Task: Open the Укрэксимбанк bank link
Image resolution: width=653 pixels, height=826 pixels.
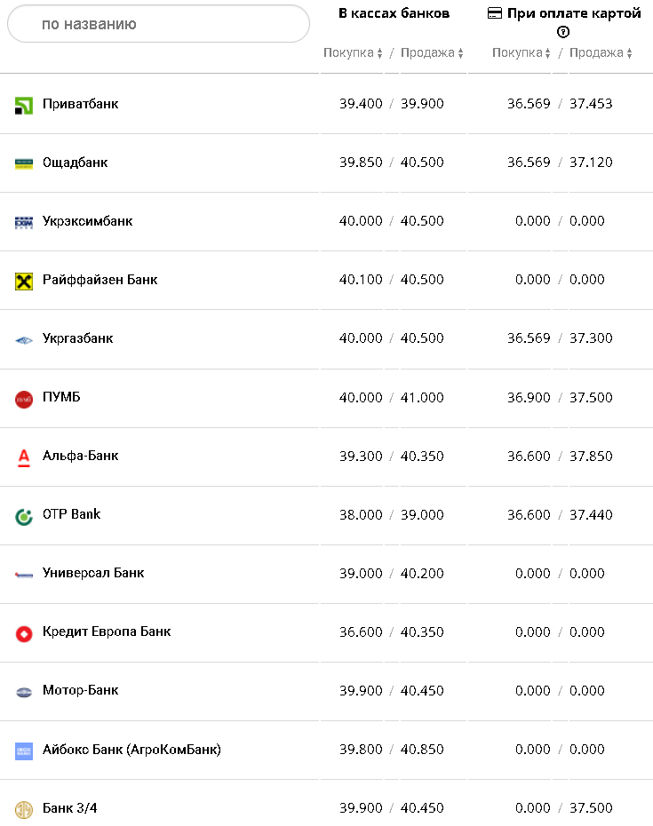Action: point(87,221)
